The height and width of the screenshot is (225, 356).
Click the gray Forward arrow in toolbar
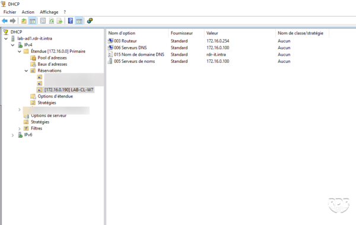(x=12, y=21)
